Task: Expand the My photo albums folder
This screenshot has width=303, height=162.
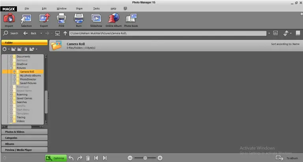Action: [14, 76]
